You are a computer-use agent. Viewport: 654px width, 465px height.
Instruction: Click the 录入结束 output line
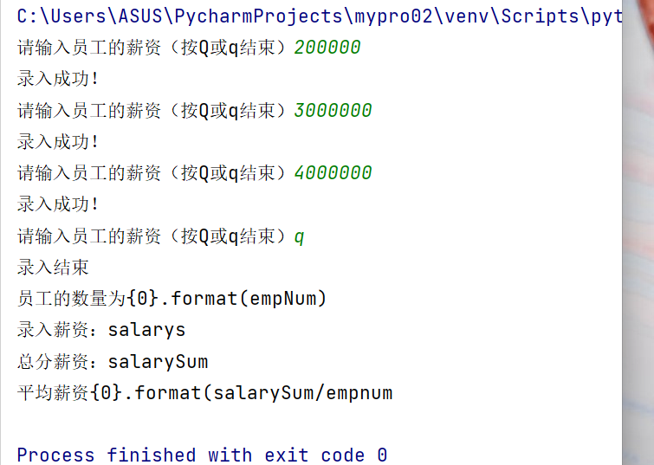click(x=53, y=268)
